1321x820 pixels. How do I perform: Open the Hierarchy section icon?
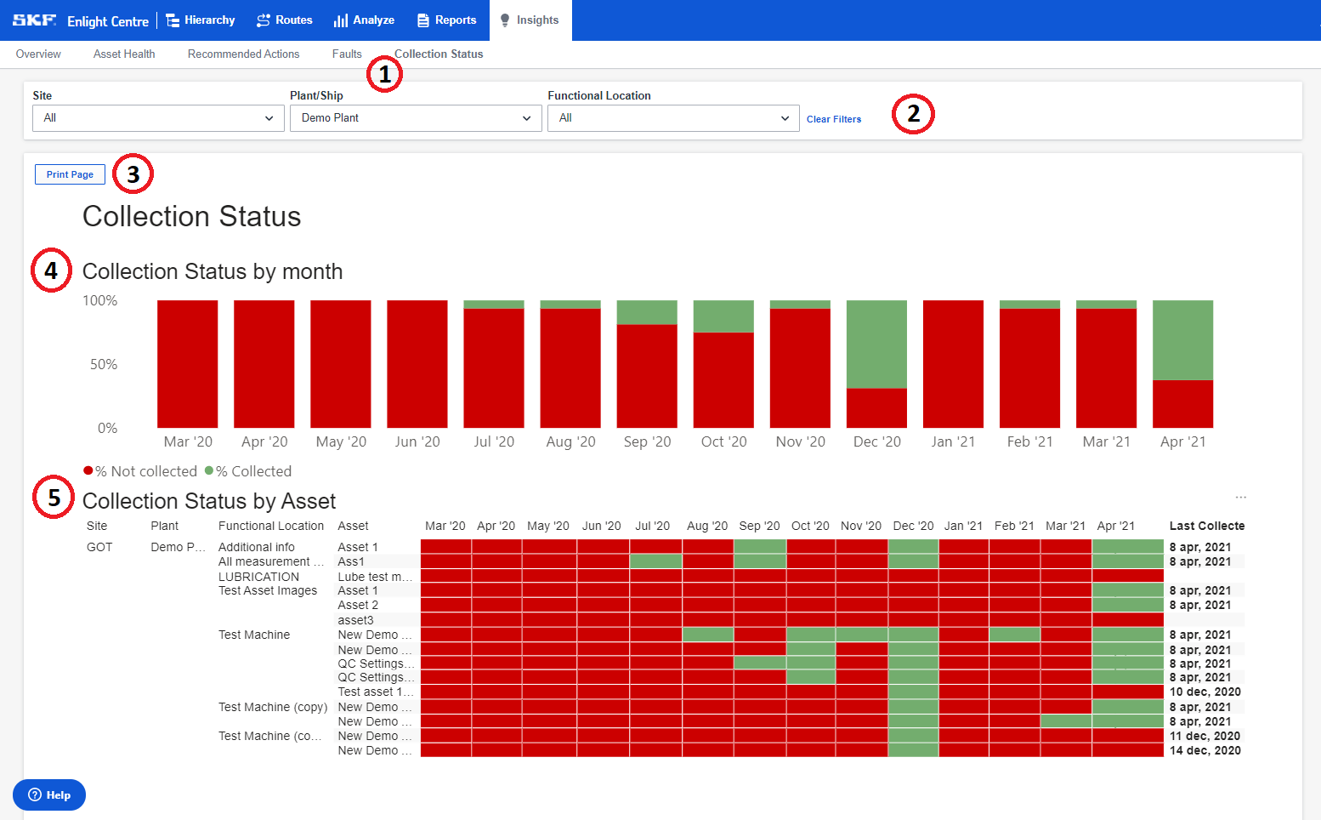(173, 20)
